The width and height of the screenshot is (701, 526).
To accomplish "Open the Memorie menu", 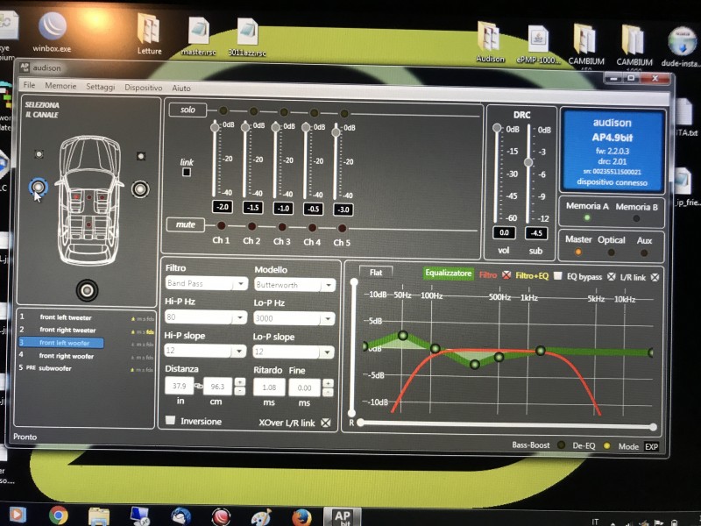I will pos(60,86).
